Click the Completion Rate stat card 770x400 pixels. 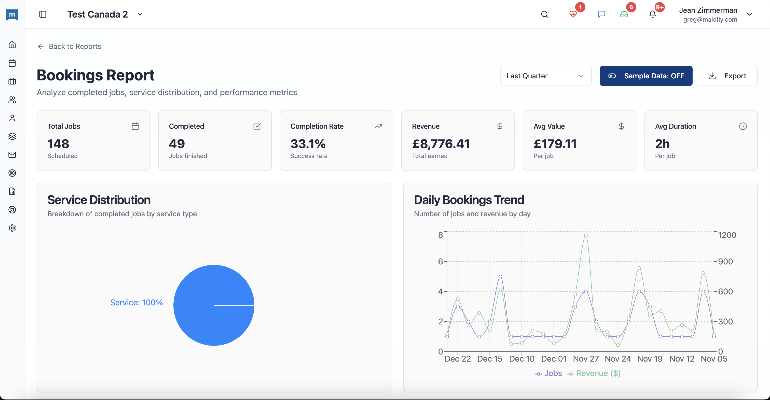point(336,140)
